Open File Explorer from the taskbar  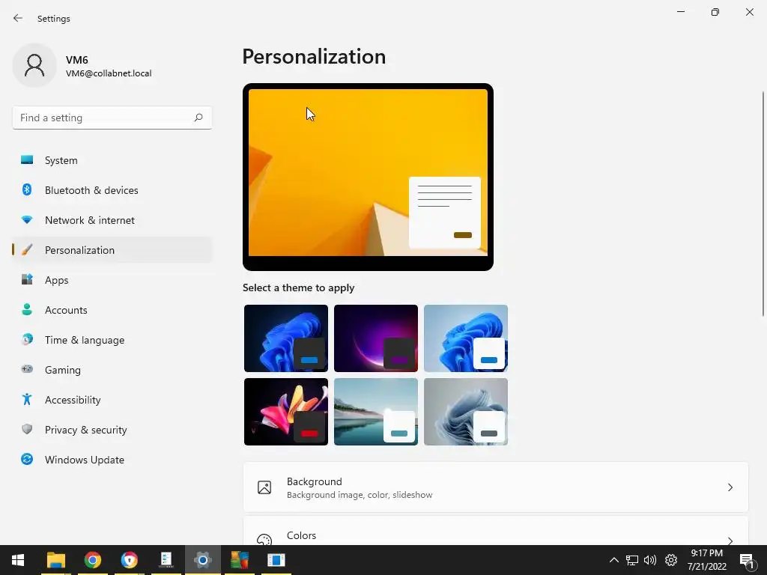pos(55,560)
